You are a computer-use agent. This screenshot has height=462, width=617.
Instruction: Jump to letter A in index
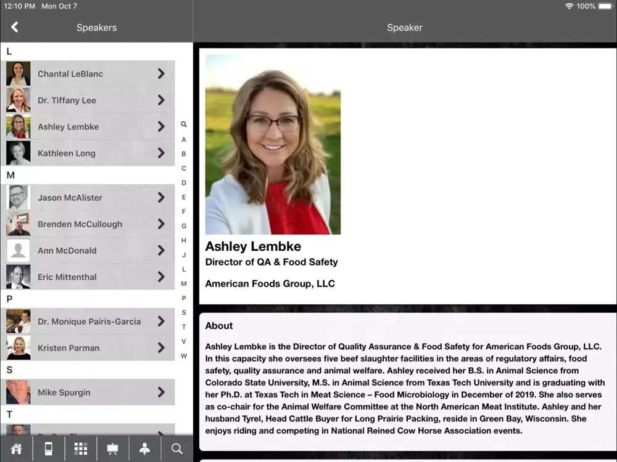point(184,139)
